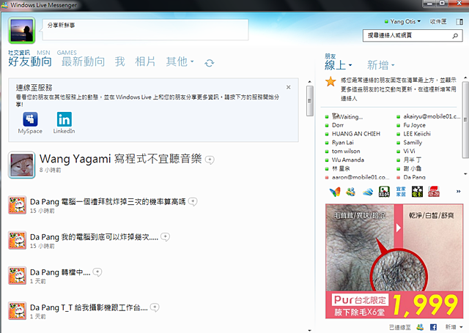Screen dimensions: 469x333
Task: Comment on Da Pang T_T post
Action: 155,307
